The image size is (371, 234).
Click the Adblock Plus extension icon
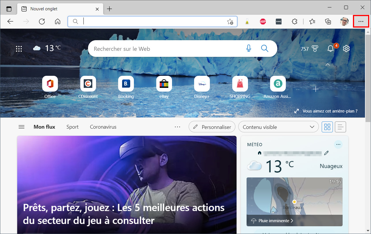tap(263, 22)
